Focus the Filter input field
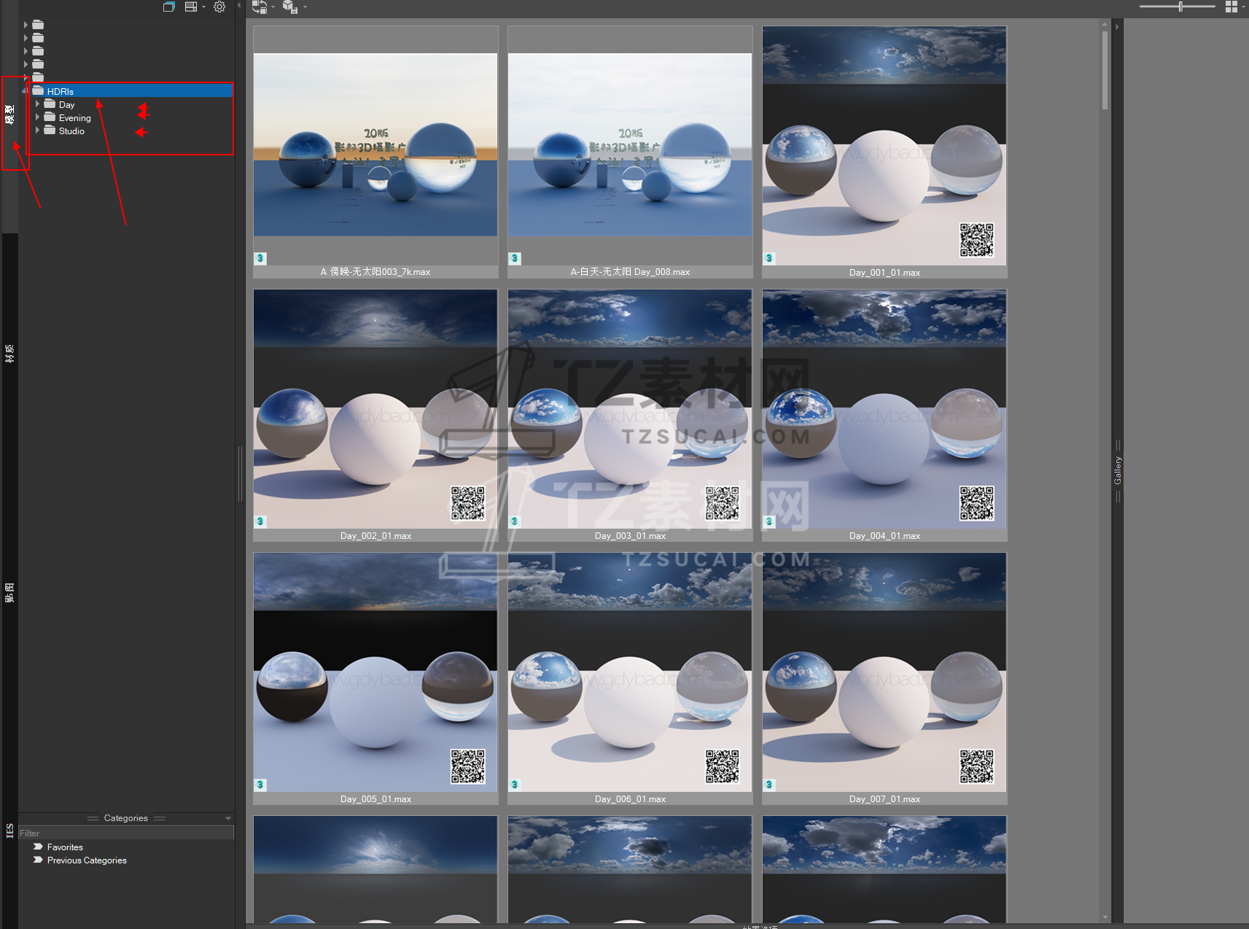This screenshot has height=929, width=1249. (126, 833)
